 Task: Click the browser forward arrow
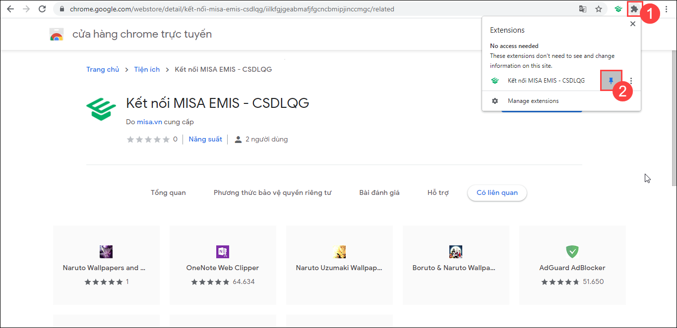26,9
